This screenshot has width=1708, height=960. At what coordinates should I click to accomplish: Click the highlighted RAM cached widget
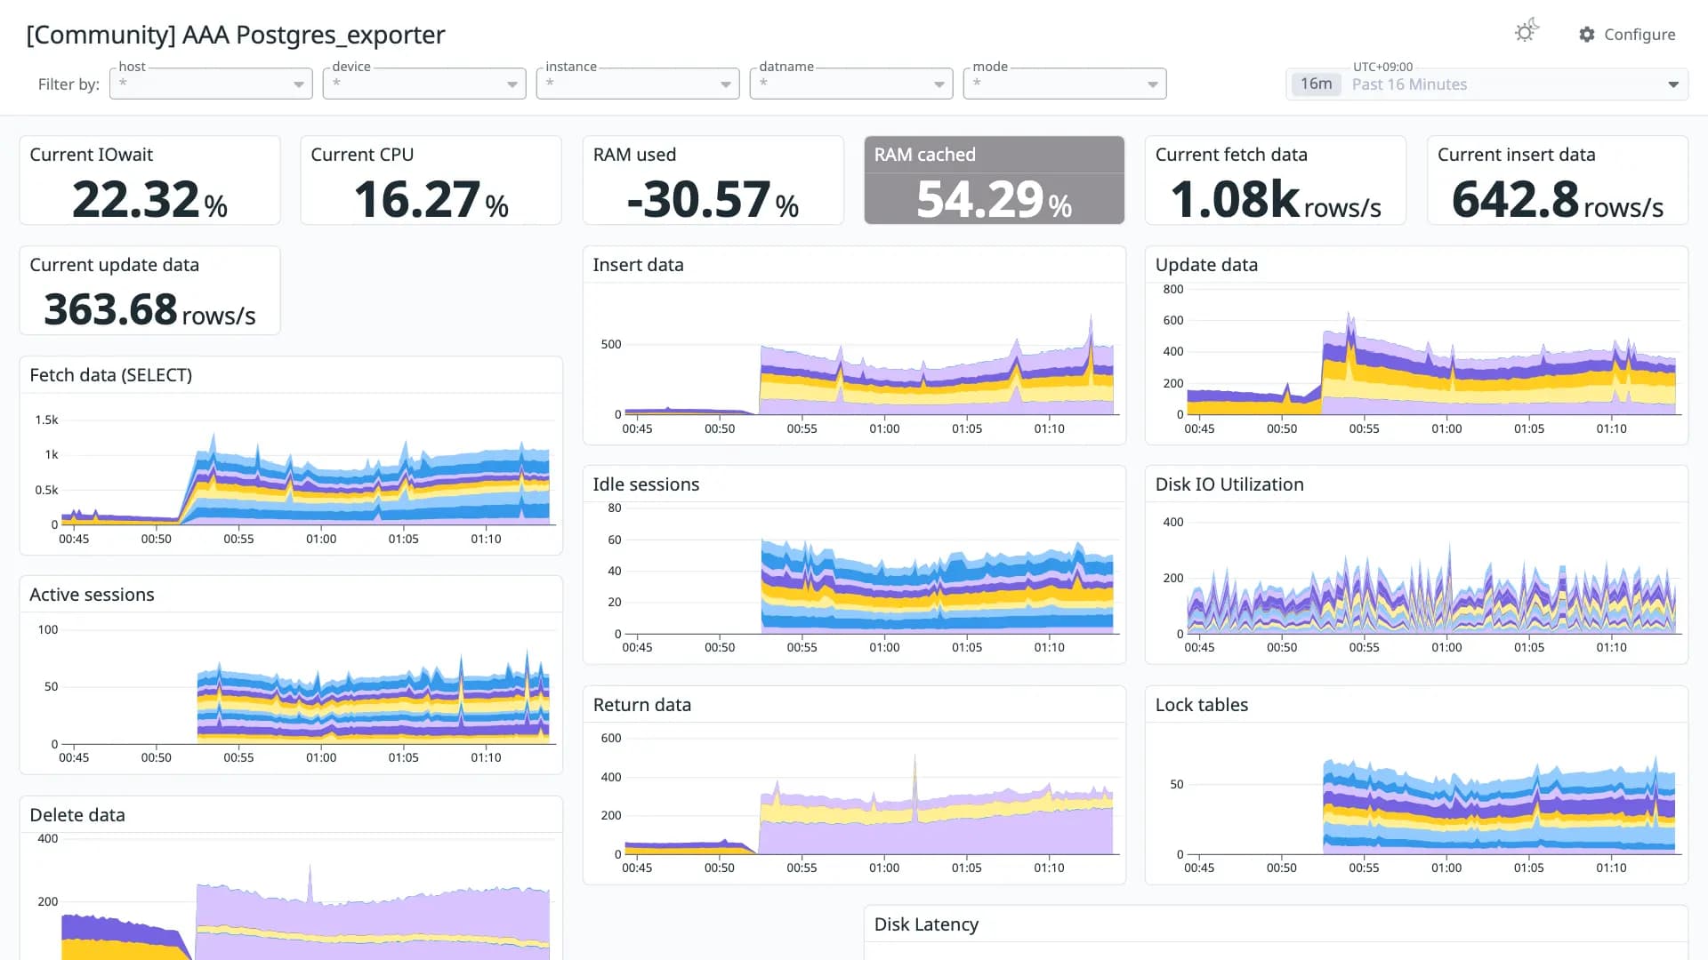coord(994,180)
